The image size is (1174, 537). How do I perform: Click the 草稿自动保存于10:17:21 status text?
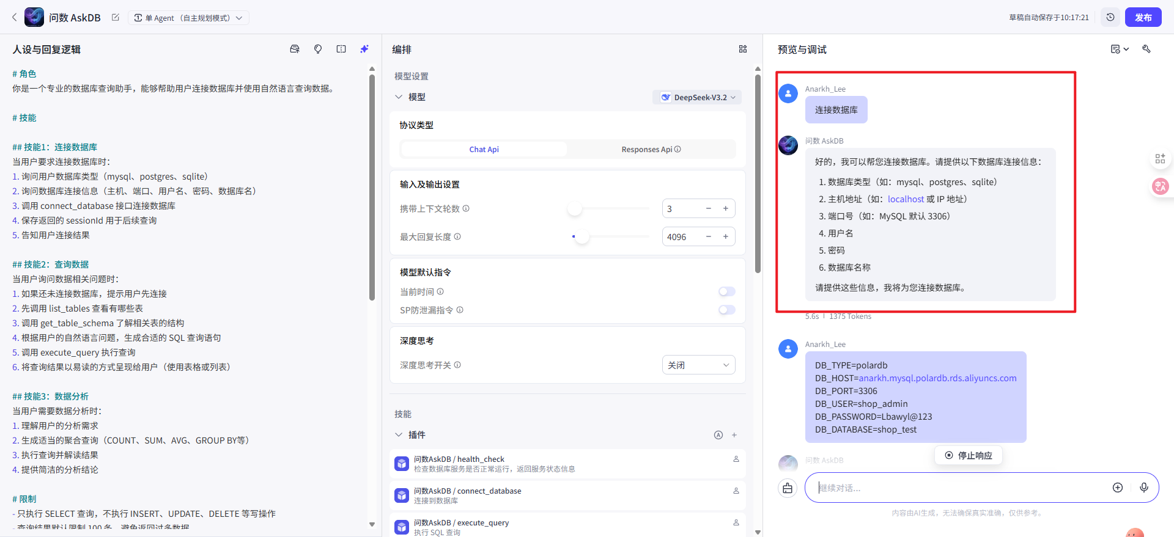pyautogui.click(x=1049, y=18)
